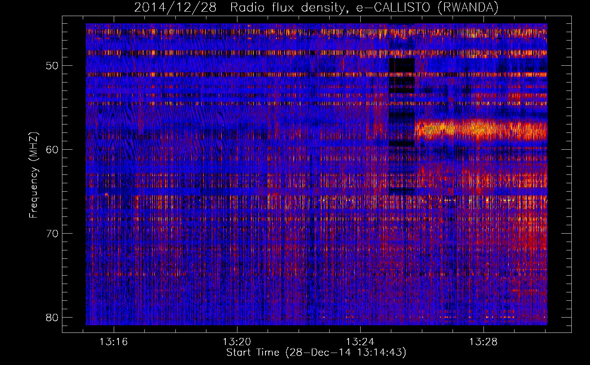Click the 13:28 time tick label
This screenshot has width=590, height=365.
[x=484, y=342]
